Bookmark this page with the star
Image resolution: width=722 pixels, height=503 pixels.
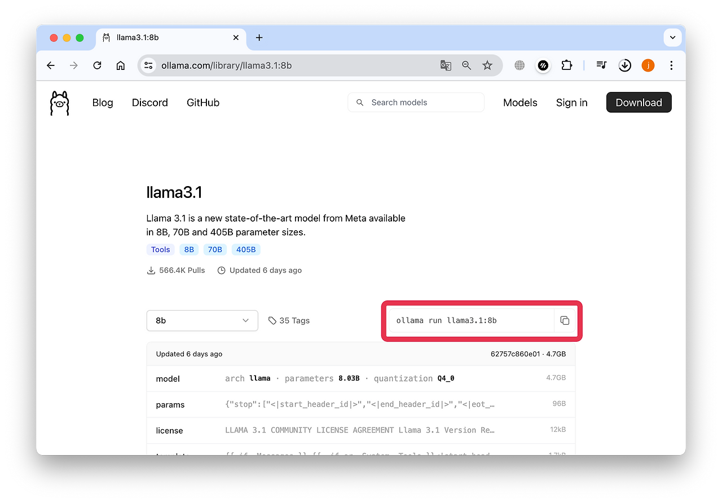pyautogui.click(x=487, y=65)
